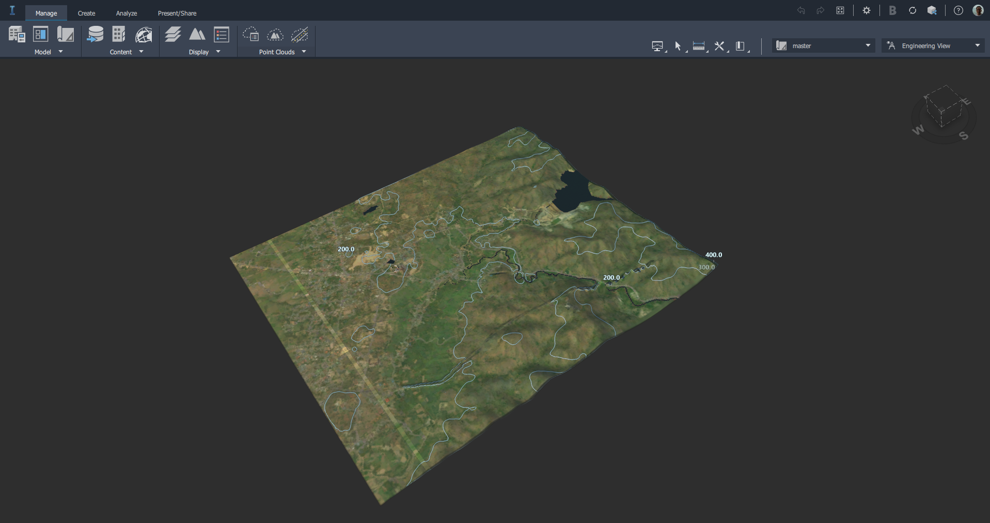
Task: Select the measure tool in the toolbar
Action: click(x=699, y=45)
